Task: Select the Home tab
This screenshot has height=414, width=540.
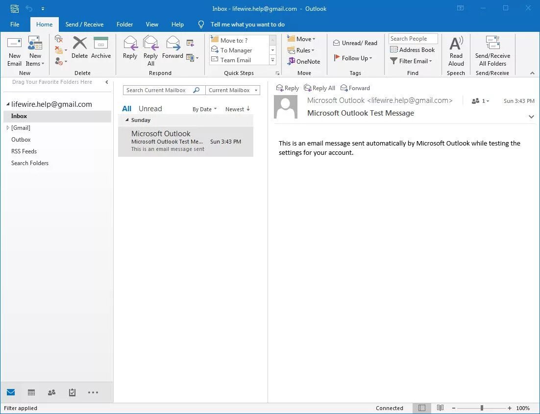Action: [x=45, y=24]
